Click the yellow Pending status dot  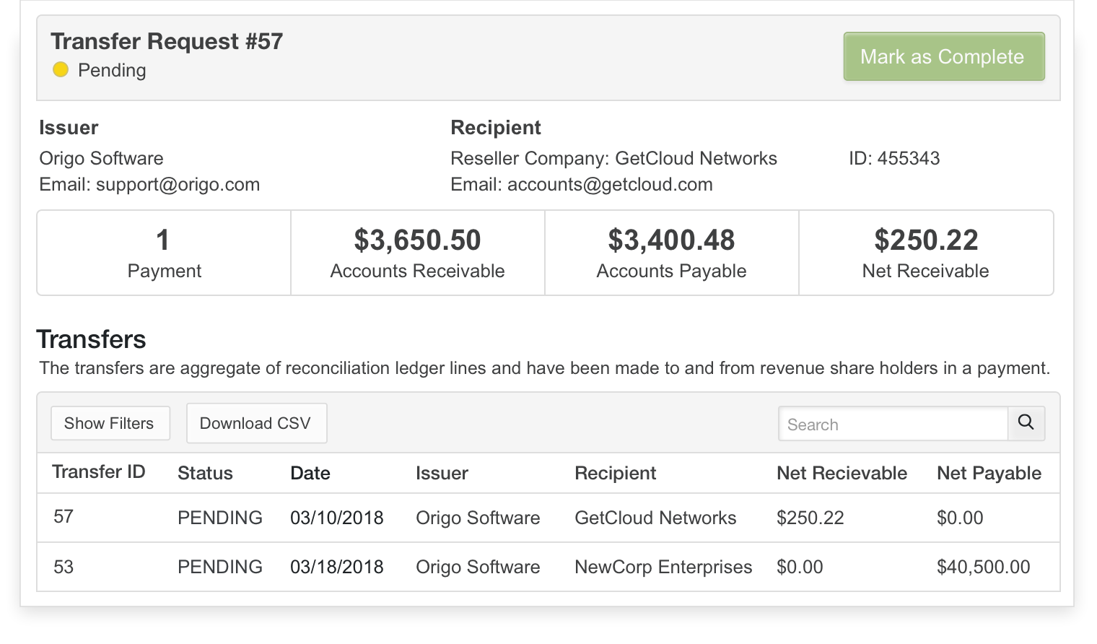[x=61, y=69]
